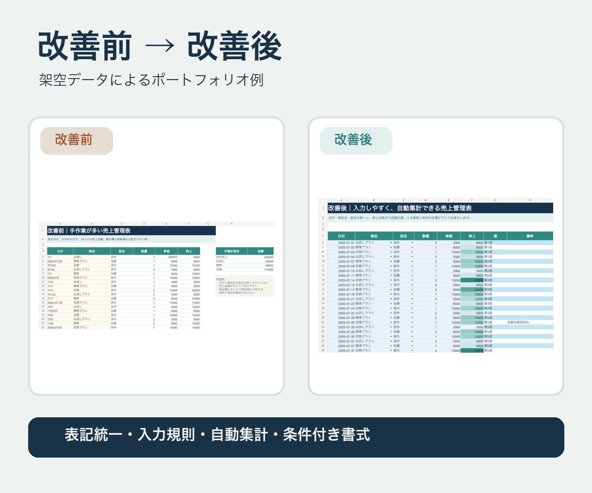This screenshot has height=493, width=592.
Task: Select sales cell 12000 in 2026-07-21 row
Action: (x=472, y=299)
